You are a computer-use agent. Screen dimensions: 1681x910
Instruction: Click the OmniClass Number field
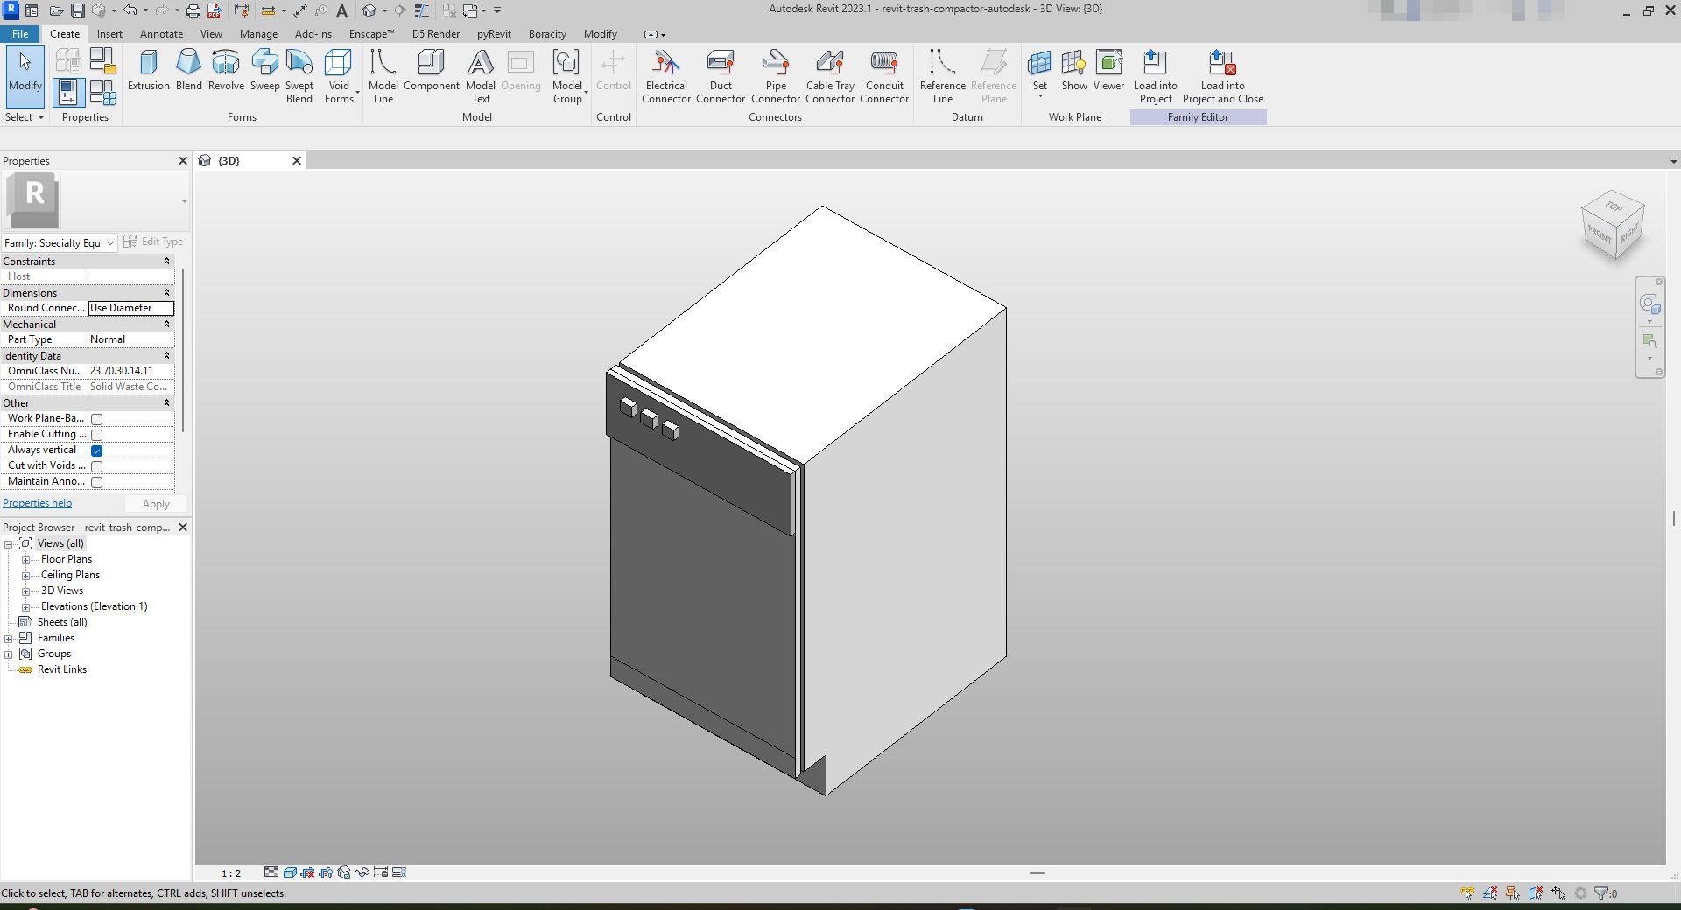(x=130, y=371)
